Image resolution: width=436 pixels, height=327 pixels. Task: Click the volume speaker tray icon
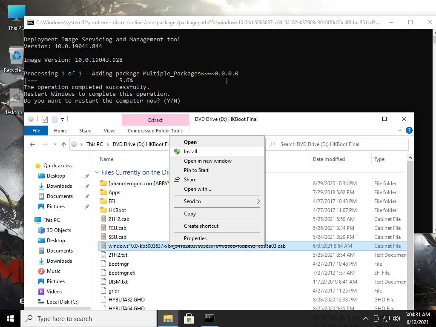click(396, 318)
